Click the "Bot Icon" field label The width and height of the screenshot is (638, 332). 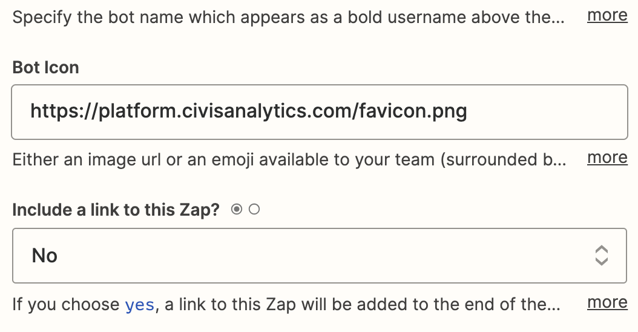[45, 67]
